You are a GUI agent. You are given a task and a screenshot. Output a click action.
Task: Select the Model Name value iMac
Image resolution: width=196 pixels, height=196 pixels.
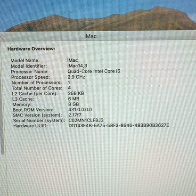coord(73,60)
